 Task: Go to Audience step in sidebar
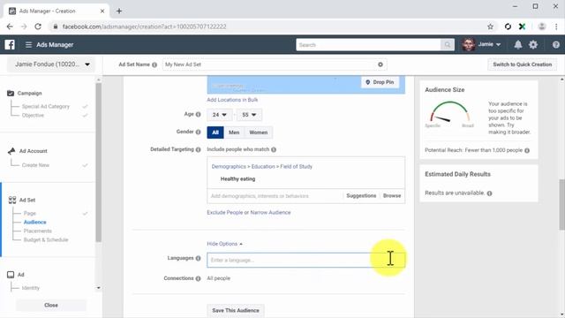(35, 222)
